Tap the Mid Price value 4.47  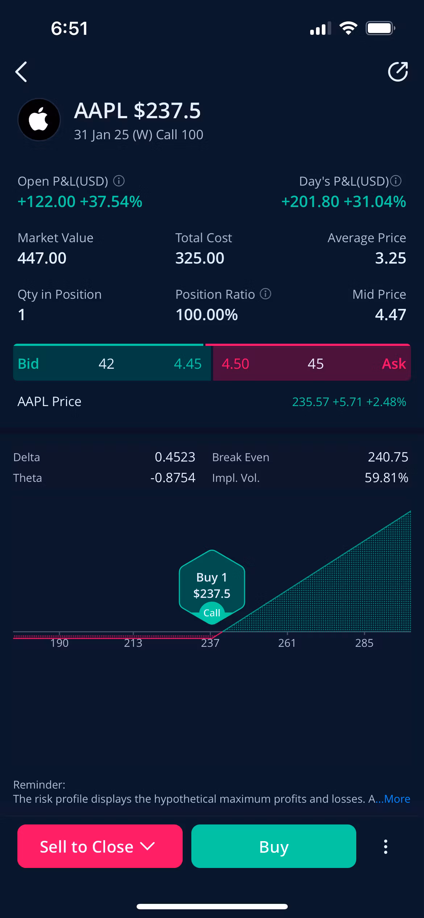click(390, 314)
